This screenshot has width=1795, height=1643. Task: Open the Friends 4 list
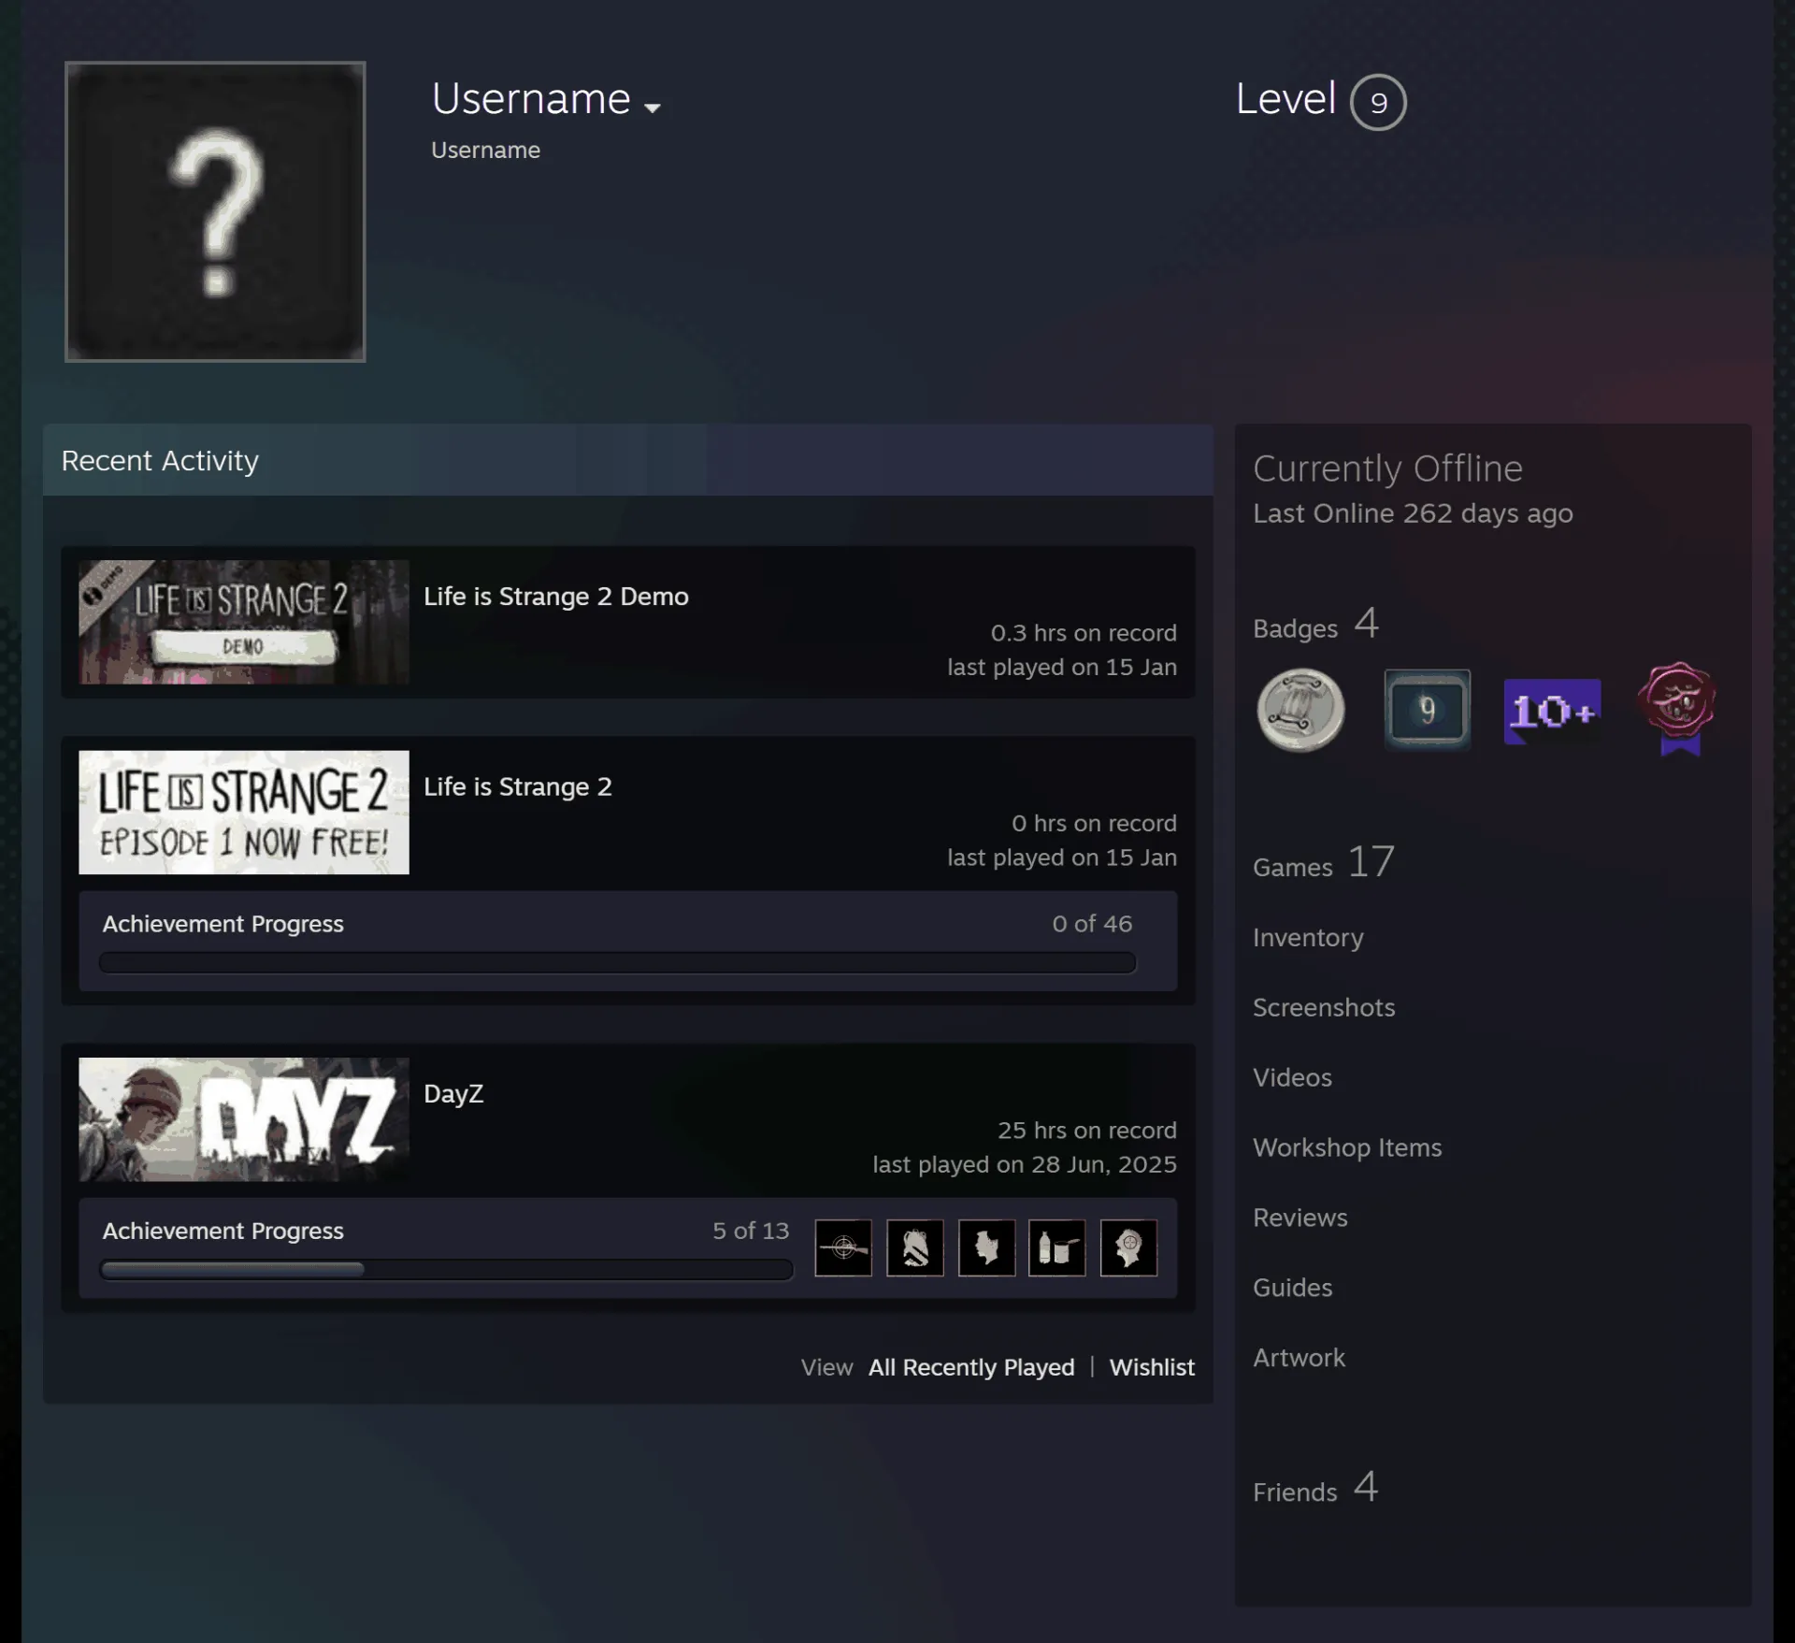(x=1315, y=1488)
